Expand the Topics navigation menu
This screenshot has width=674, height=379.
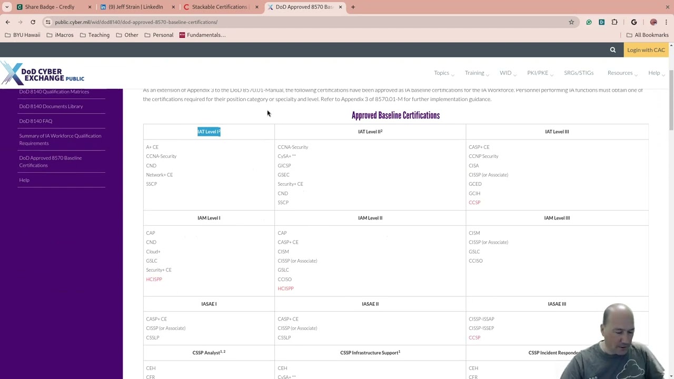point(444,73)
